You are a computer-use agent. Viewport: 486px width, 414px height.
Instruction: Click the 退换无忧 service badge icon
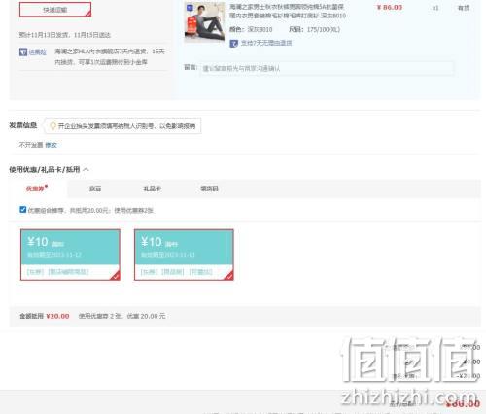click(23, 52)
